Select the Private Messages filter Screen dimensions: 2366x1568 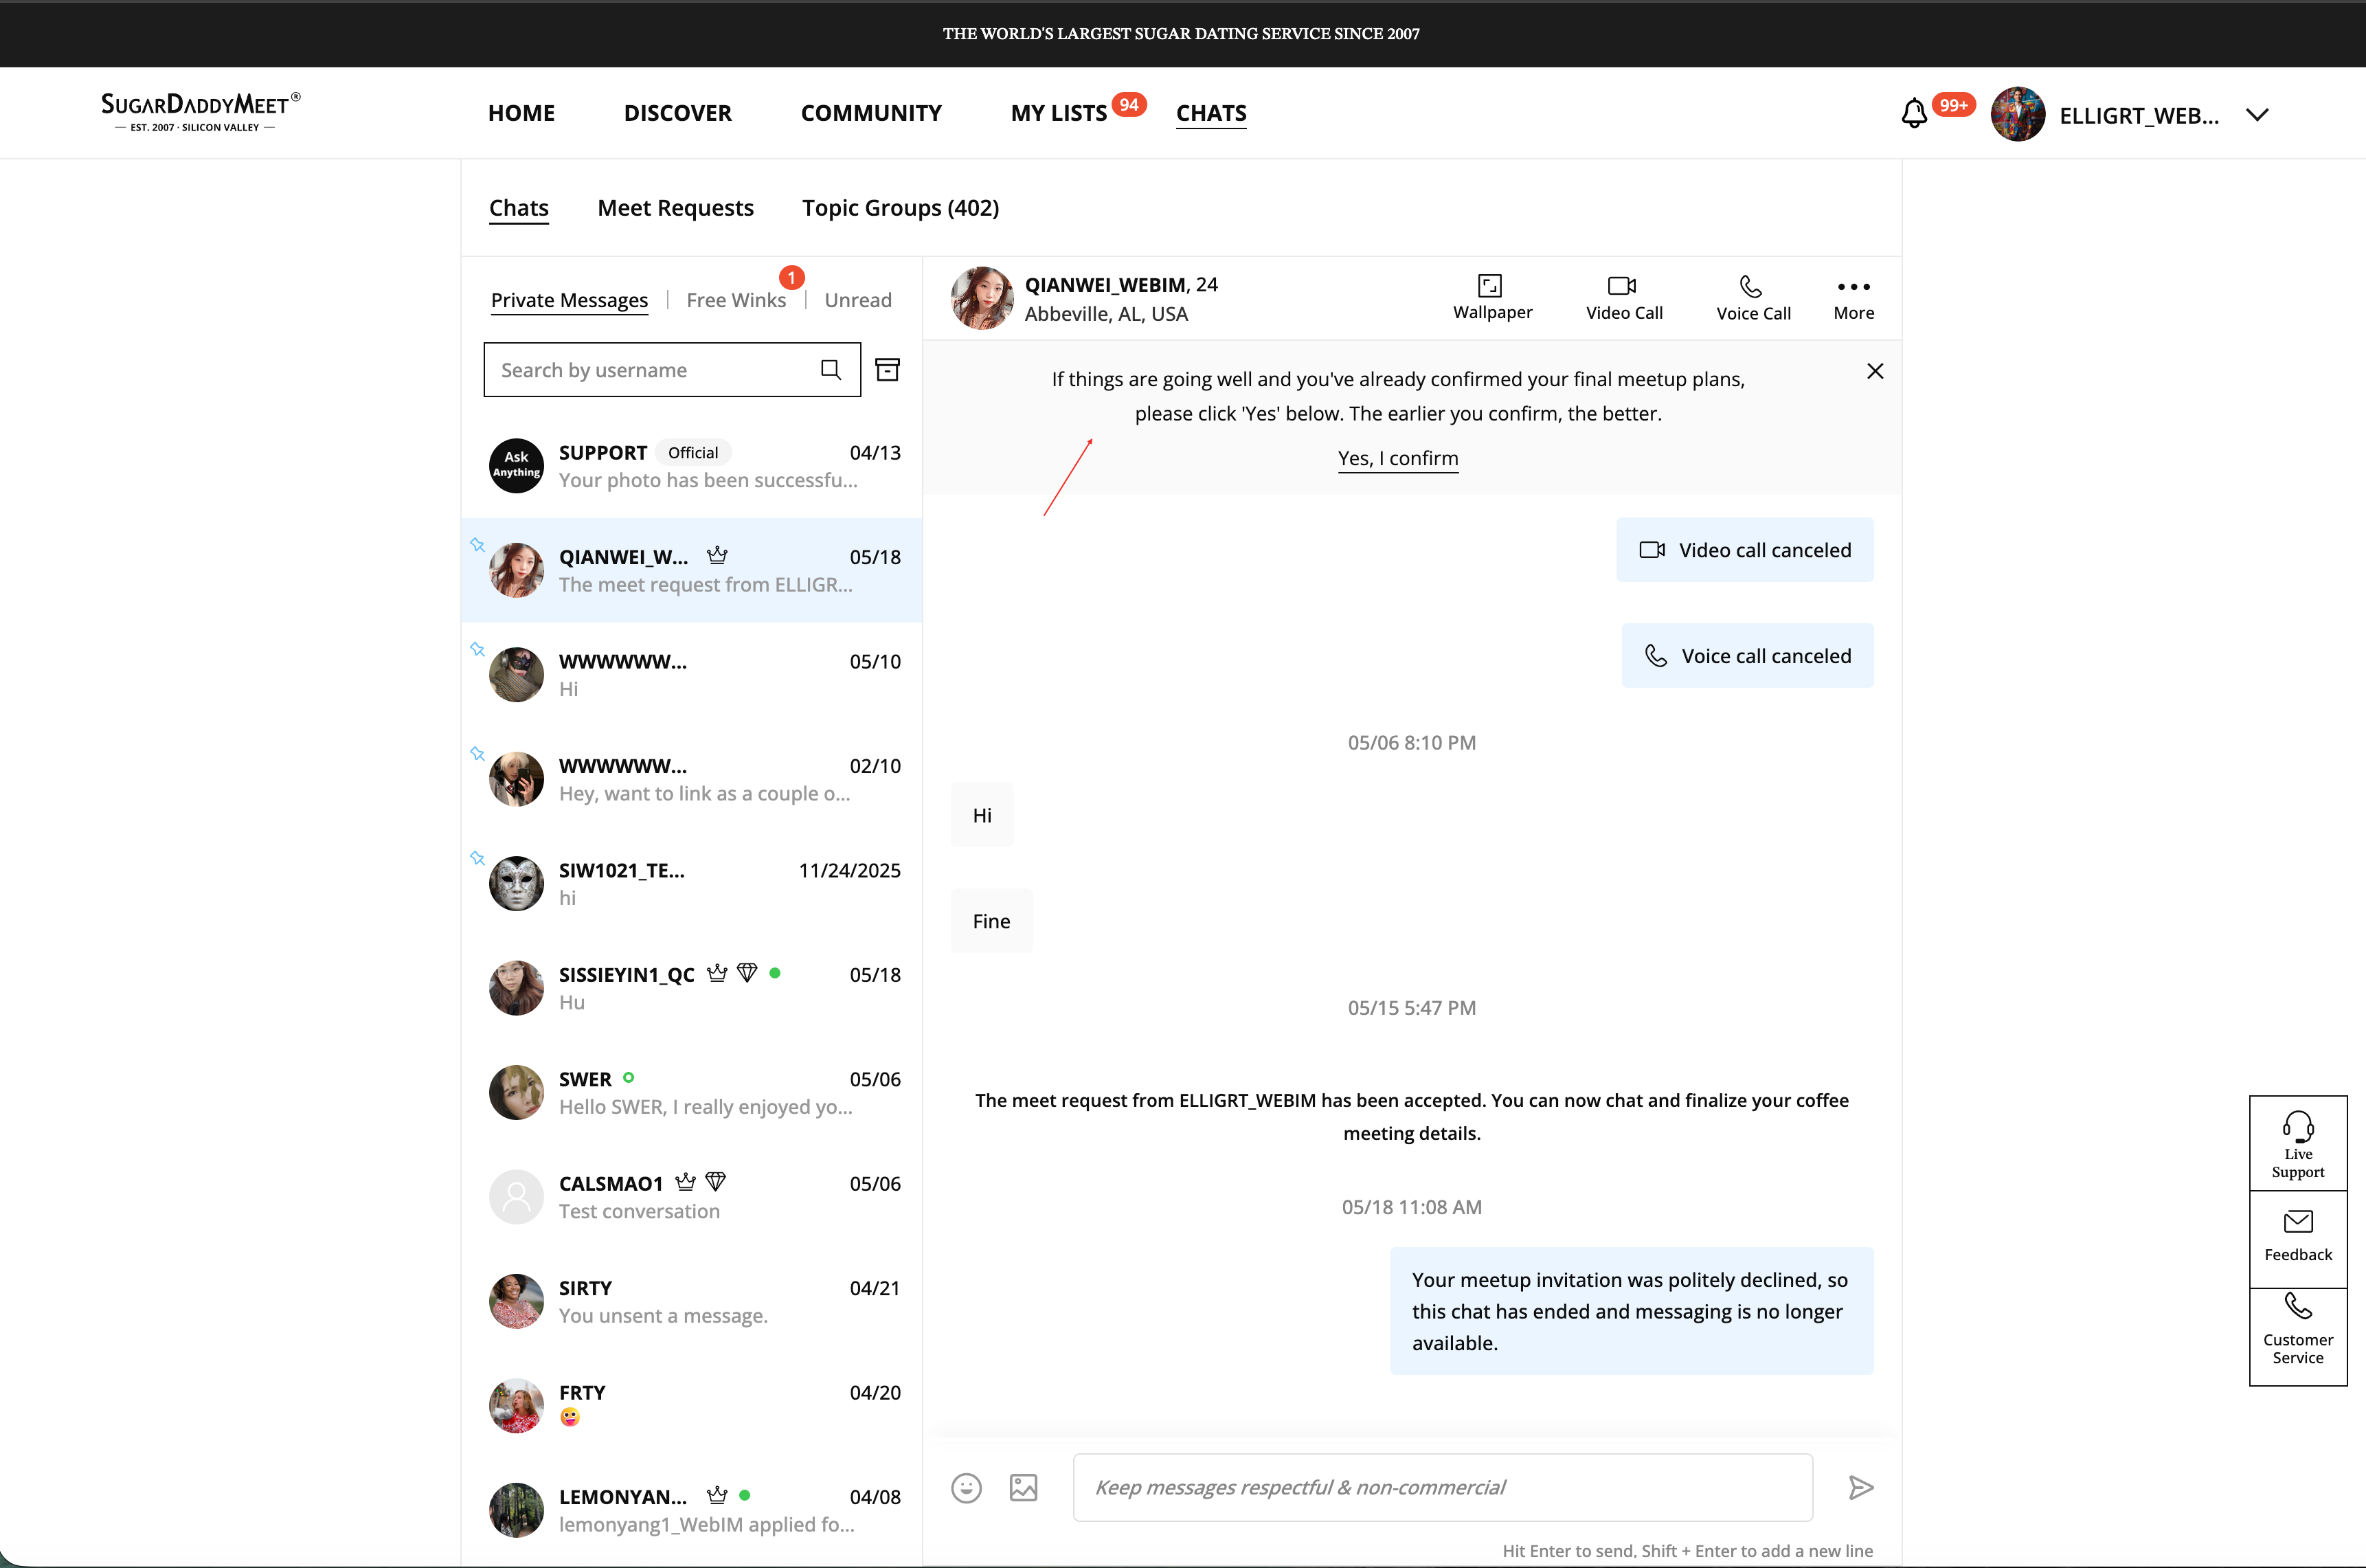tap(570, 300)
